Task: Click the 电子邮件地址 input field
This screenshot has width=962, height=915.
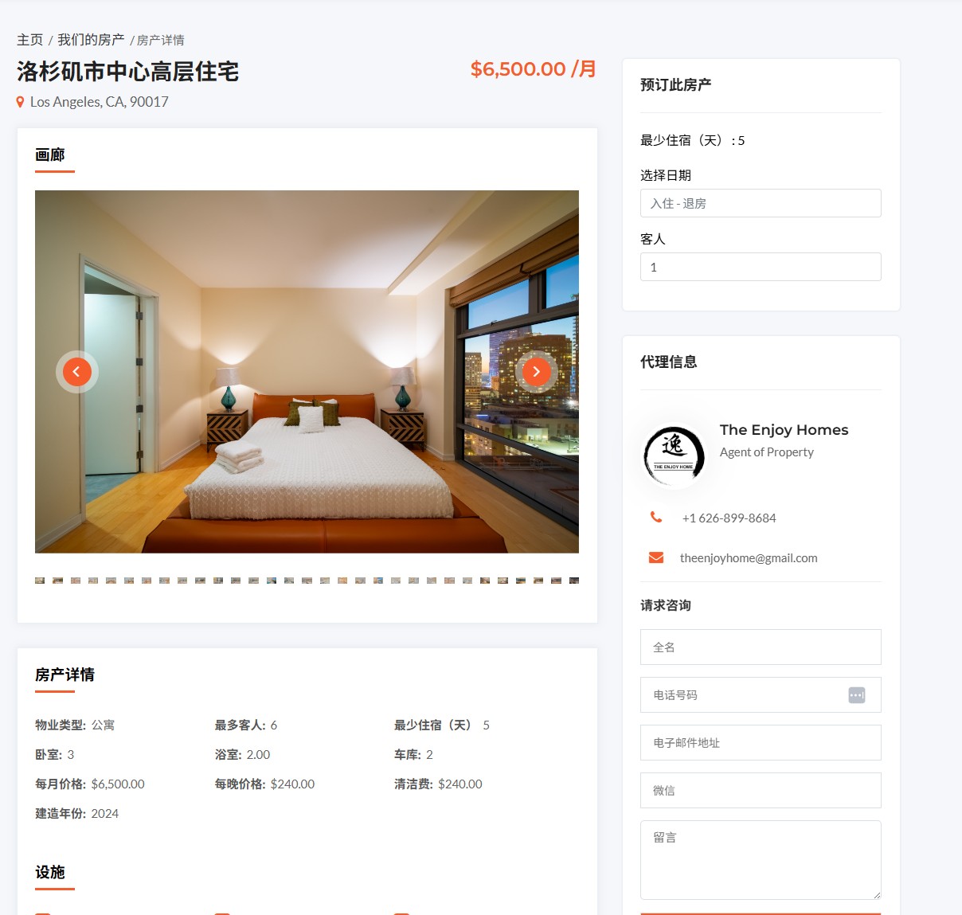Action: click(x=761, y=743)
